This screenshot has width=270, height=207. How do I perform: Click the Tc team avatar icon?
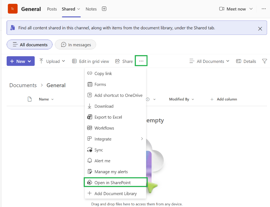click(13, 9)
